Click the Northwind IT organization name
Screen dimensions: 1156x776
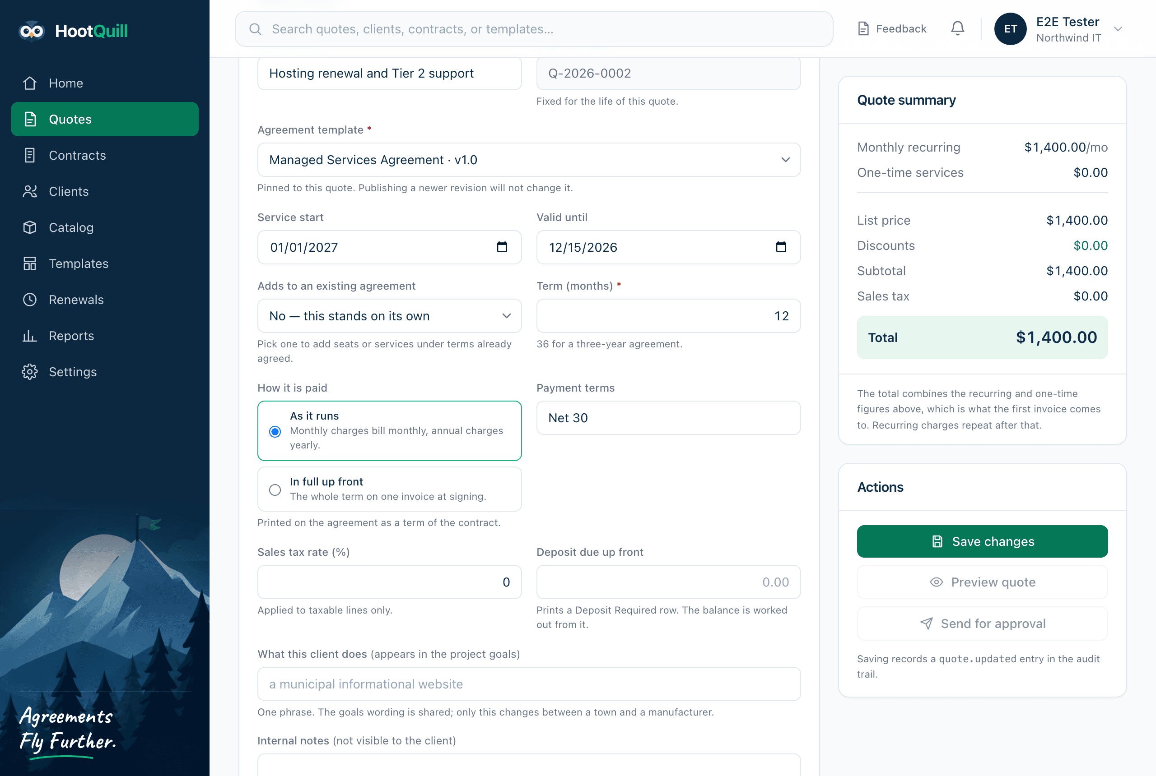pos(1068,38)
